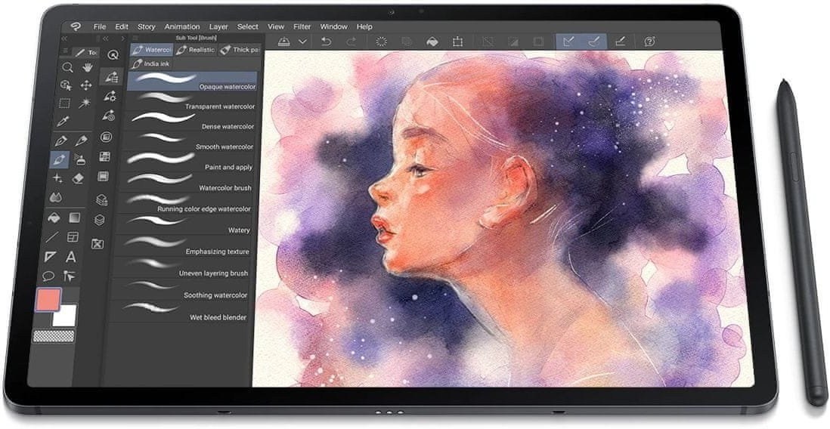The image size is (830, 429).
Task: Open the Filter menu
Action: tap(302, 26)
